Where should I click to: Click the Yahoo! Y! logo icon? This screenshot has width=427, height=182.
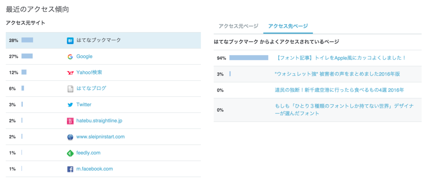pyautogui.click(x=70, y=73)
